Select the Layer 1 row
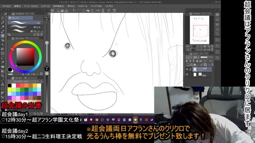The width and height of the screenshot is (255, 143). [x=202, y=69]
